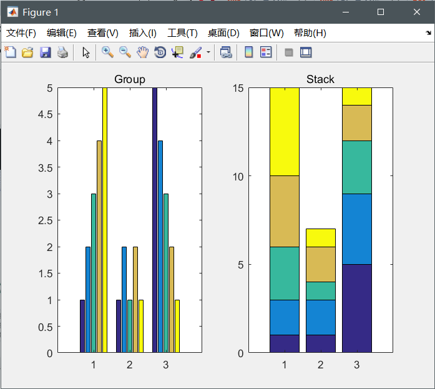
Task: Open the 查看(V) menu
Action: 102,33
